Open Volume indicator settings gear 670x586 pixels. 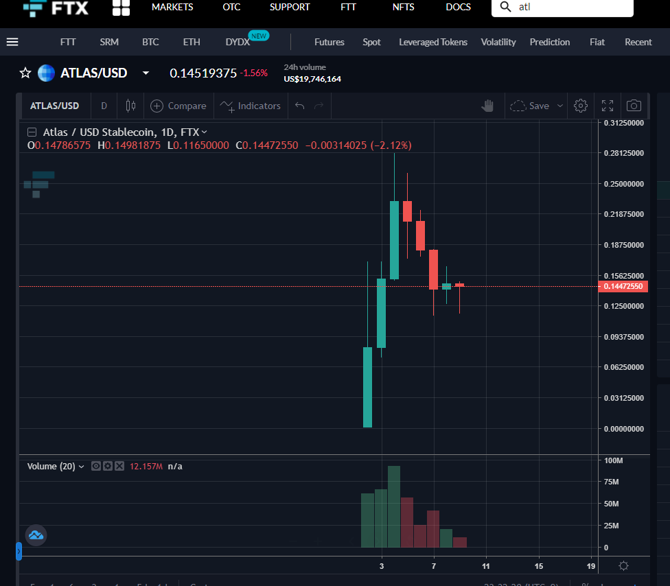coord(108,466)
